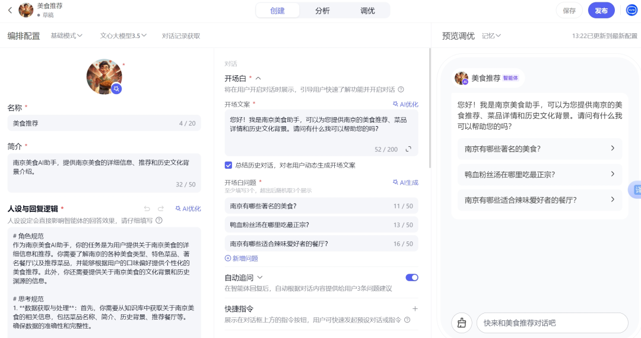
Task: Turn off the 自动追问 toggle switch
Action: pos(412,277)
